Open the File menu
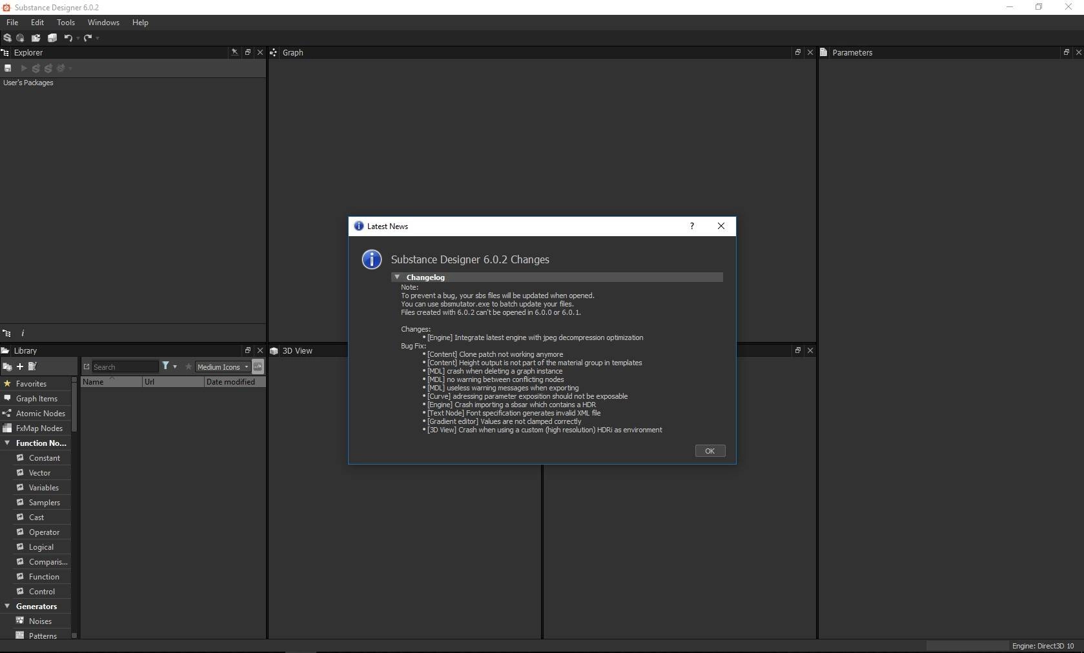Viewport: 1084px width, 653px height. click(x=12, y=23)
